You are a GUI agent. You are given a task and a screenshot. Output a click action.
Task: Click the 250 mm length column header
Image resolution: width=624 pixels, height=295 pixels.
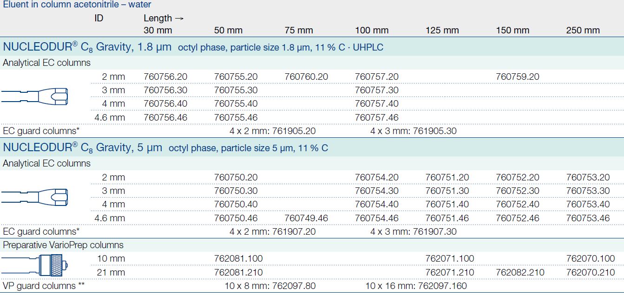[583, 31]
